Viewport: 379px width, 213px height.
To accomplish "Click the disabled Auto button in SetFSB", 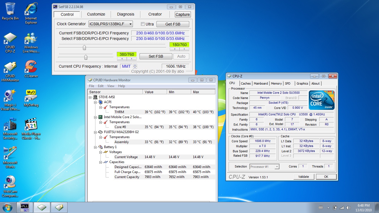I will 181,56.
